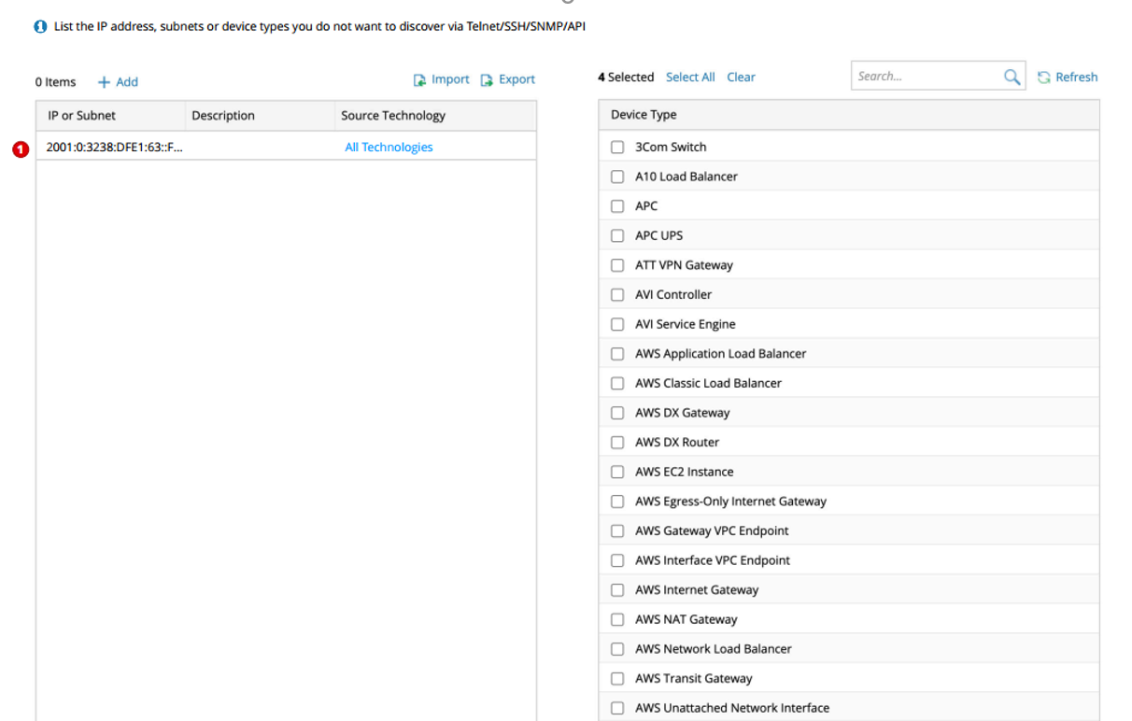Click AWS Transit Gateway label text
Image resolution: width=1132 pixels, height=721 pixels.
694,679
